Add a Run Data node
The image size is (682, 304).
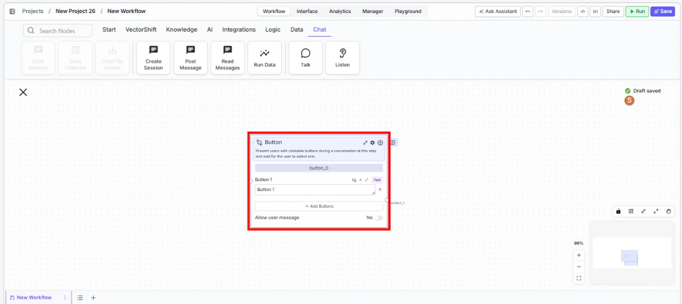(265, 58)
